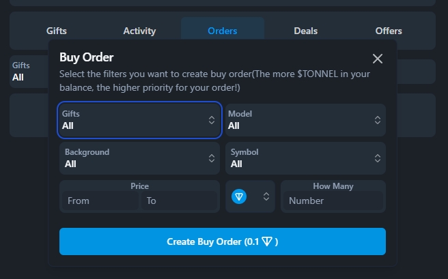Click the currency selector chevron arrows

pos(266,196)
